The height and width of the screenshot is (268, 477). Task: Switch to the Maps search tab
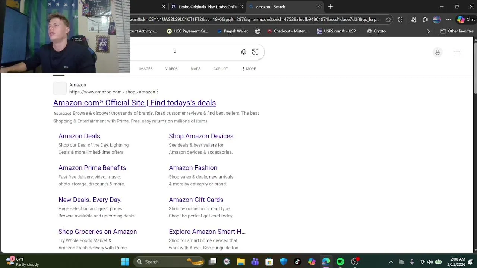pos(195,69)
